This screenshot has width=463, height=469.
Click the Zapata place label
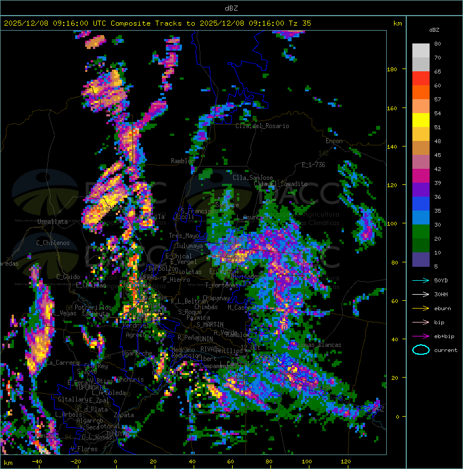coord(124,415)
